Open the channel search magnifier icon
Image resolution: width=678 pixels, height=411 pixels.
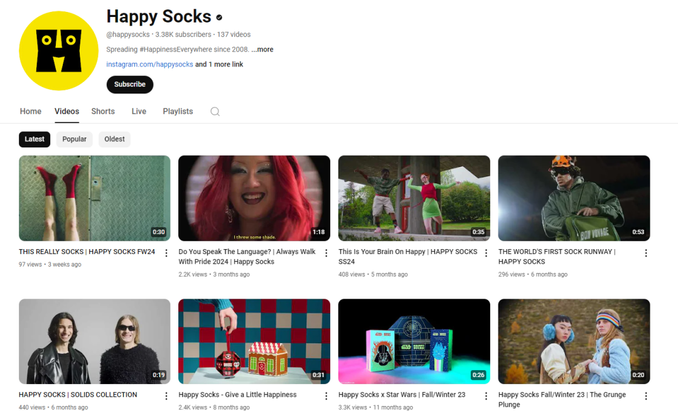(x=215, y=112)
